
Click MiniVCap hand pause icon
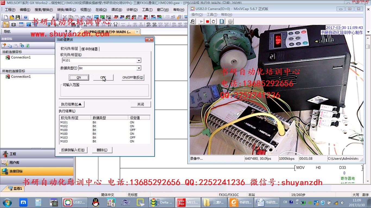pos(214,21)
